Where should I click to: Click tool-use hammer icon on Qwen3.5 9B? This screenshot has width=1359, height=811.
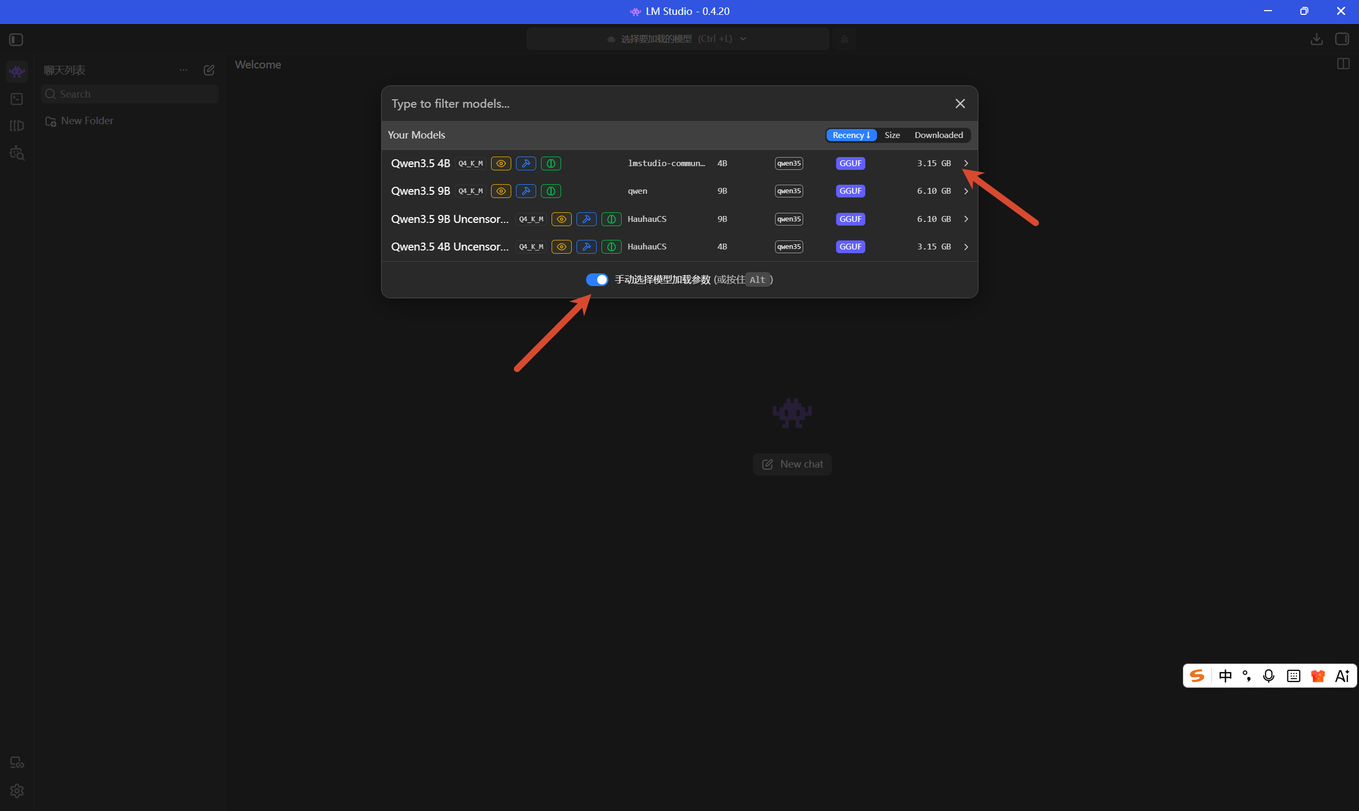(x=526, y=191)
